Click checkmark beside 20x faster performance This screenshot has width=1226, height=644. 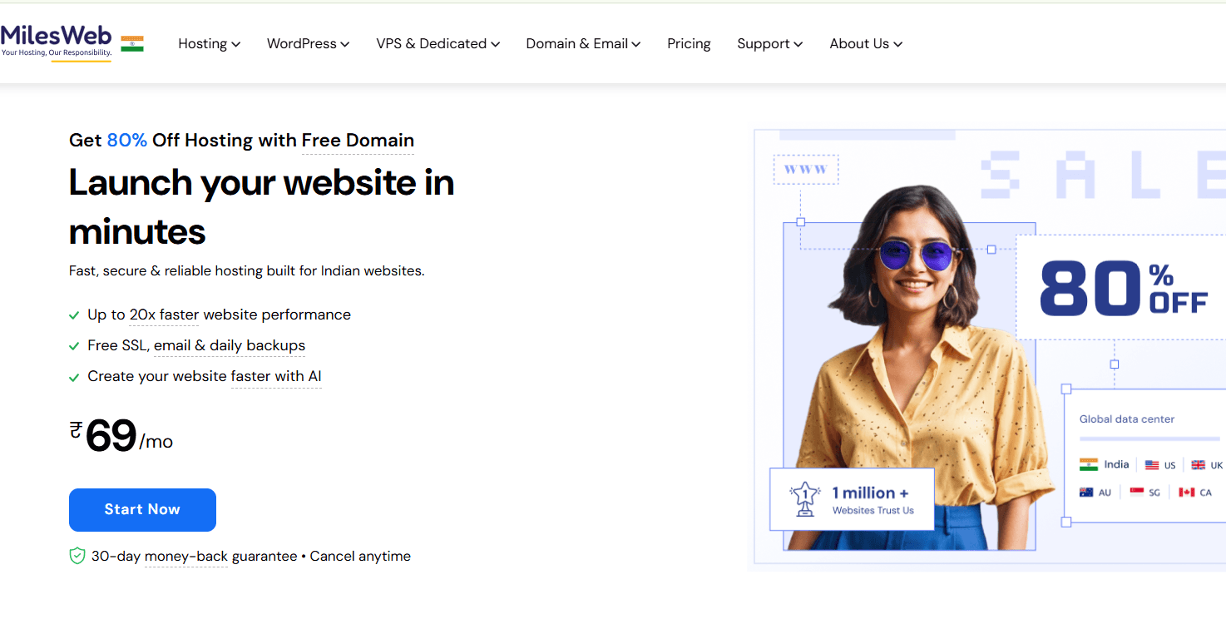coord(74,315)
